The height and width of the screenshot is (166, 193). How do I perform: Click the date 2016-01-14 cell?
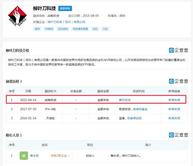pyautogui.click(x=28, y=118)
